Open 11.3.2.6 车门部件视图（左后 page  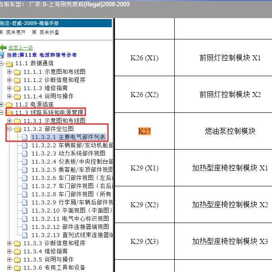(x=72, y=178)
